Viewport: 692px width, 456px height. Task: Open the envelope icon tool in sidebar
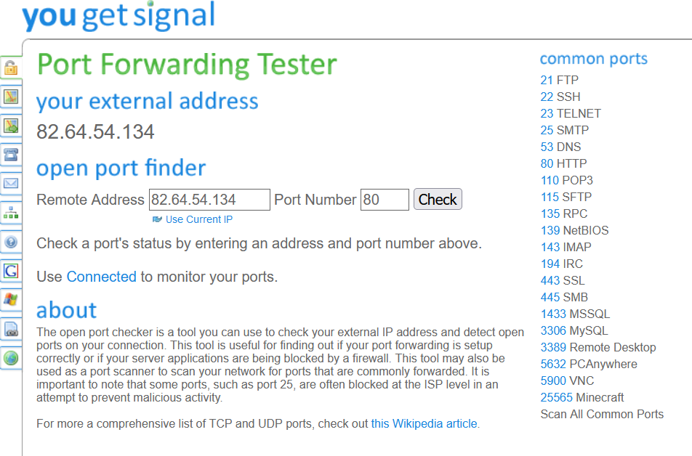pos(10,184)
